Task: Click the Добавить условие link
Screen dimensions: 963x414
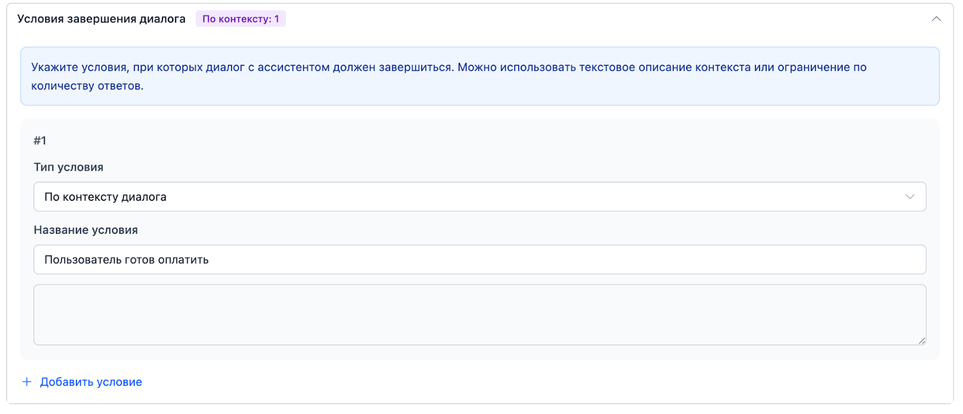Action: 91,382
